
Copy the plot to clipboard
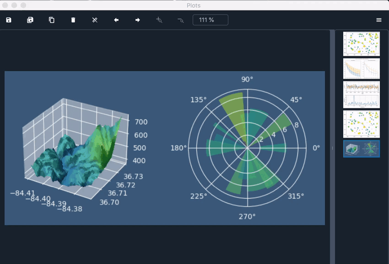click(x=51, y=20)
